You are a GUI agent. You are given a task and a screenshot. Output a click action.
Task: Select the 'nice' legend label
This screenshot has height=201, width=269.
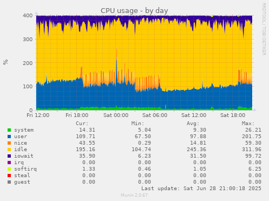pyautogui.click(x=21, y=143)
